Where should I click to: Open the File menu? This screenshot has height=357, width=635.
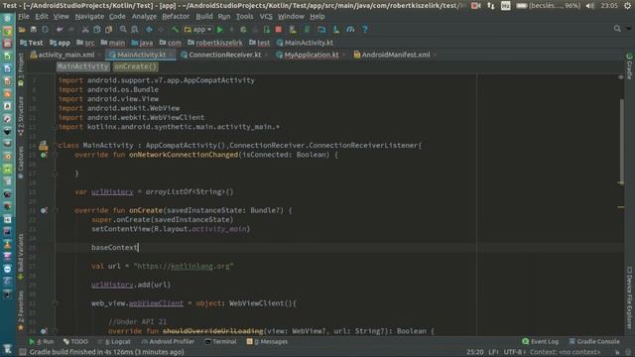[x=24, y=16]
